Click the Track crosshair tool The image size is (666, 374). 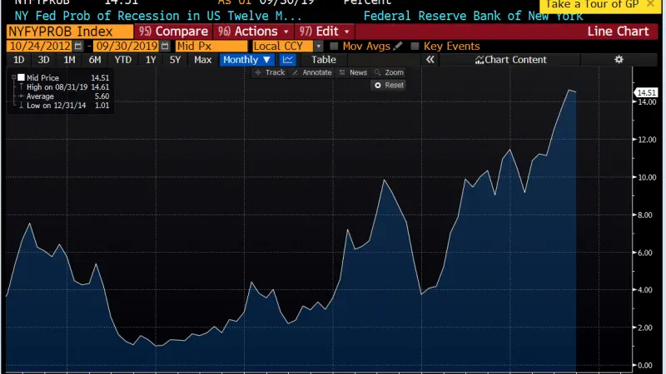tap(270, 72)
